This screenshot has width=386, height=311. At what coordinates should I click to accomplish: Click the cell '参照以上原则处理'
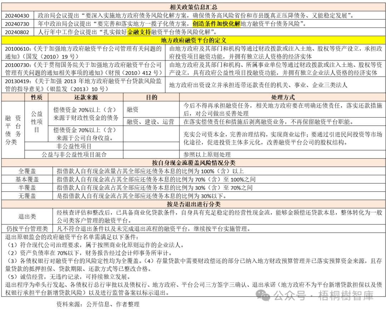tap(207, 155)
